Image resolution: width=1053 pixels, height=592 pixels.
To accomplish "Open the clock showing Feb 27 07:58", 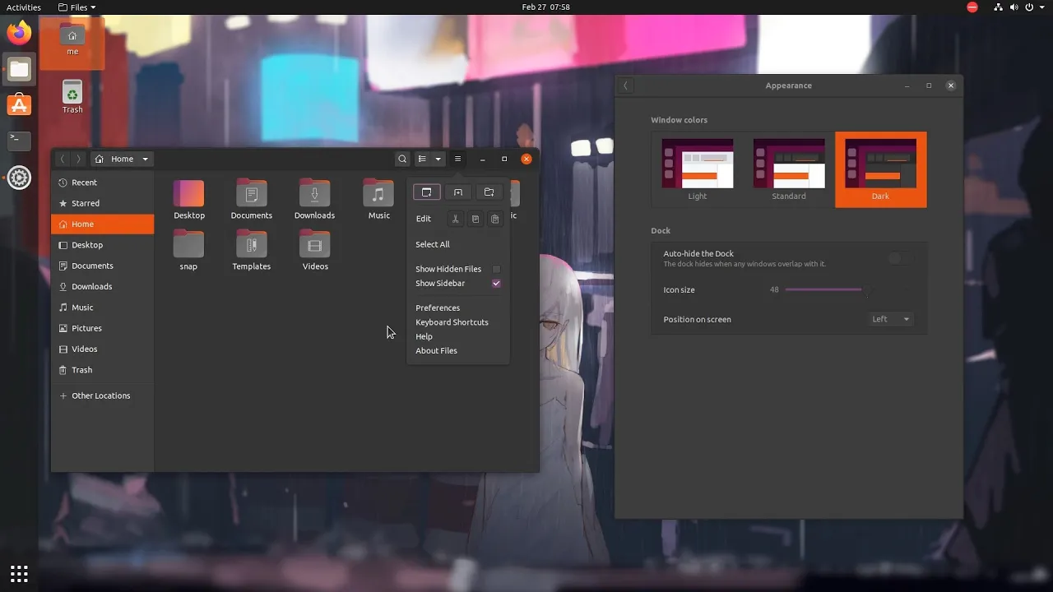I will (x=545, y=7).
